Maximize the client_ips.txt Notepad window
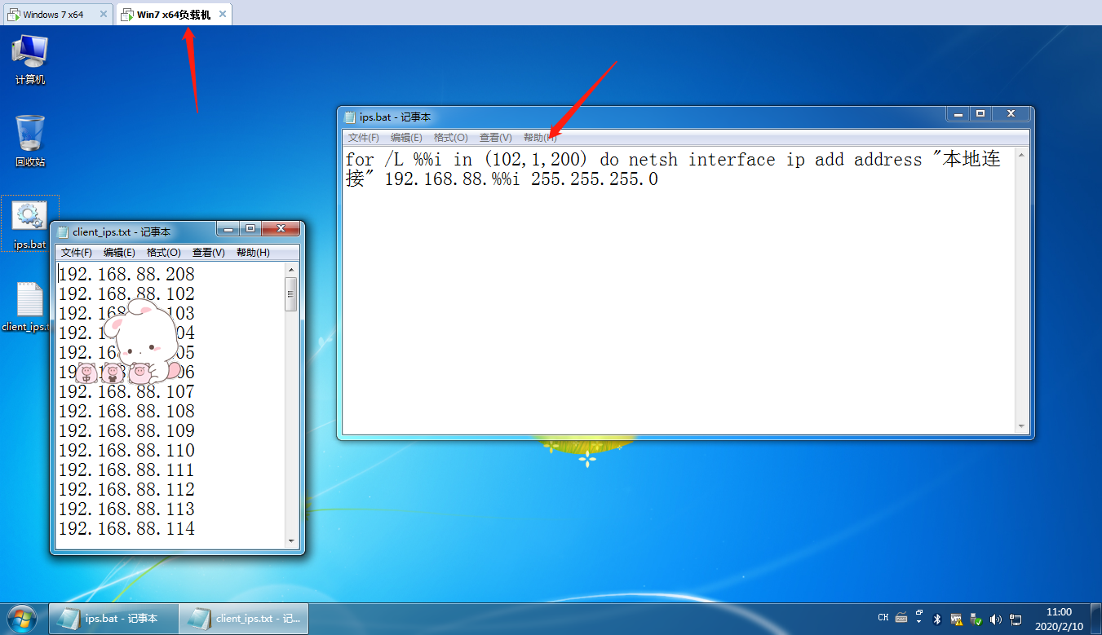Viewport: 1102px width, 635px height. coord(250,228)
